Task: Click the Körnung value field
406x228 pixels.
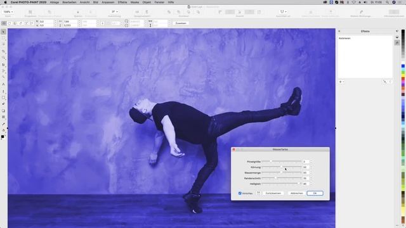Action: 306,167
